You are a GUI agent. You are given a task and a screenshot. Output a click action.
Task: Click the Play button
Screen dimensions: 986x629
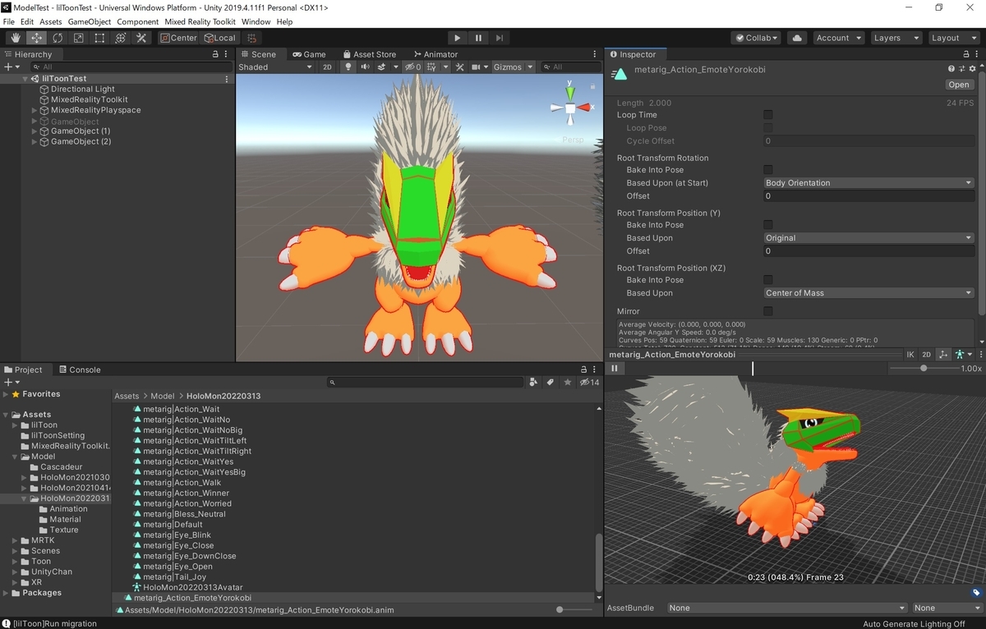click(458, 38)
